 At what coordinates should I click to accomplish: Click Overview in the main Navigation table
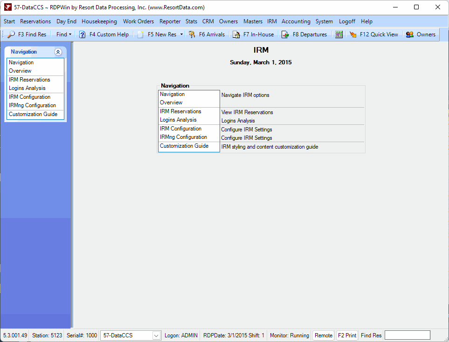(x=171, y=103)
